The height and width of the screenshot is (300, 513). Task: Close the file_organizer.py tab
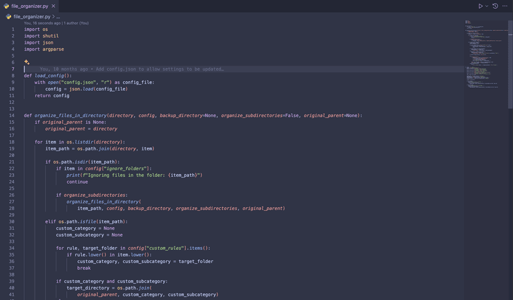click(x=53, y=6)
